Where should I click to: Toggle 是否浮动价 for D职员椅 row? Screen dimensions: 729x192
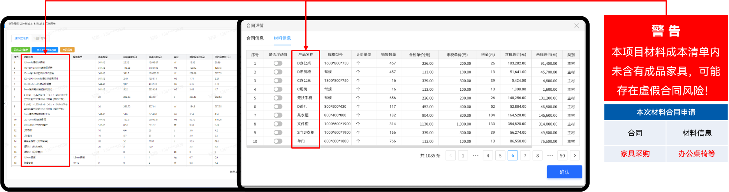click(278, 72)
